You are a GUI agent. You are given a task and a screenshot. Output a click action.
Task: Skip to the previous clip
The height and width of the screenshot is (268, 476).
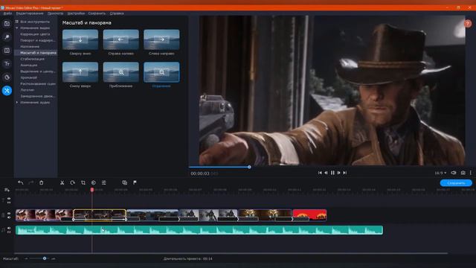pyautogui.click(x=320, y=173)
